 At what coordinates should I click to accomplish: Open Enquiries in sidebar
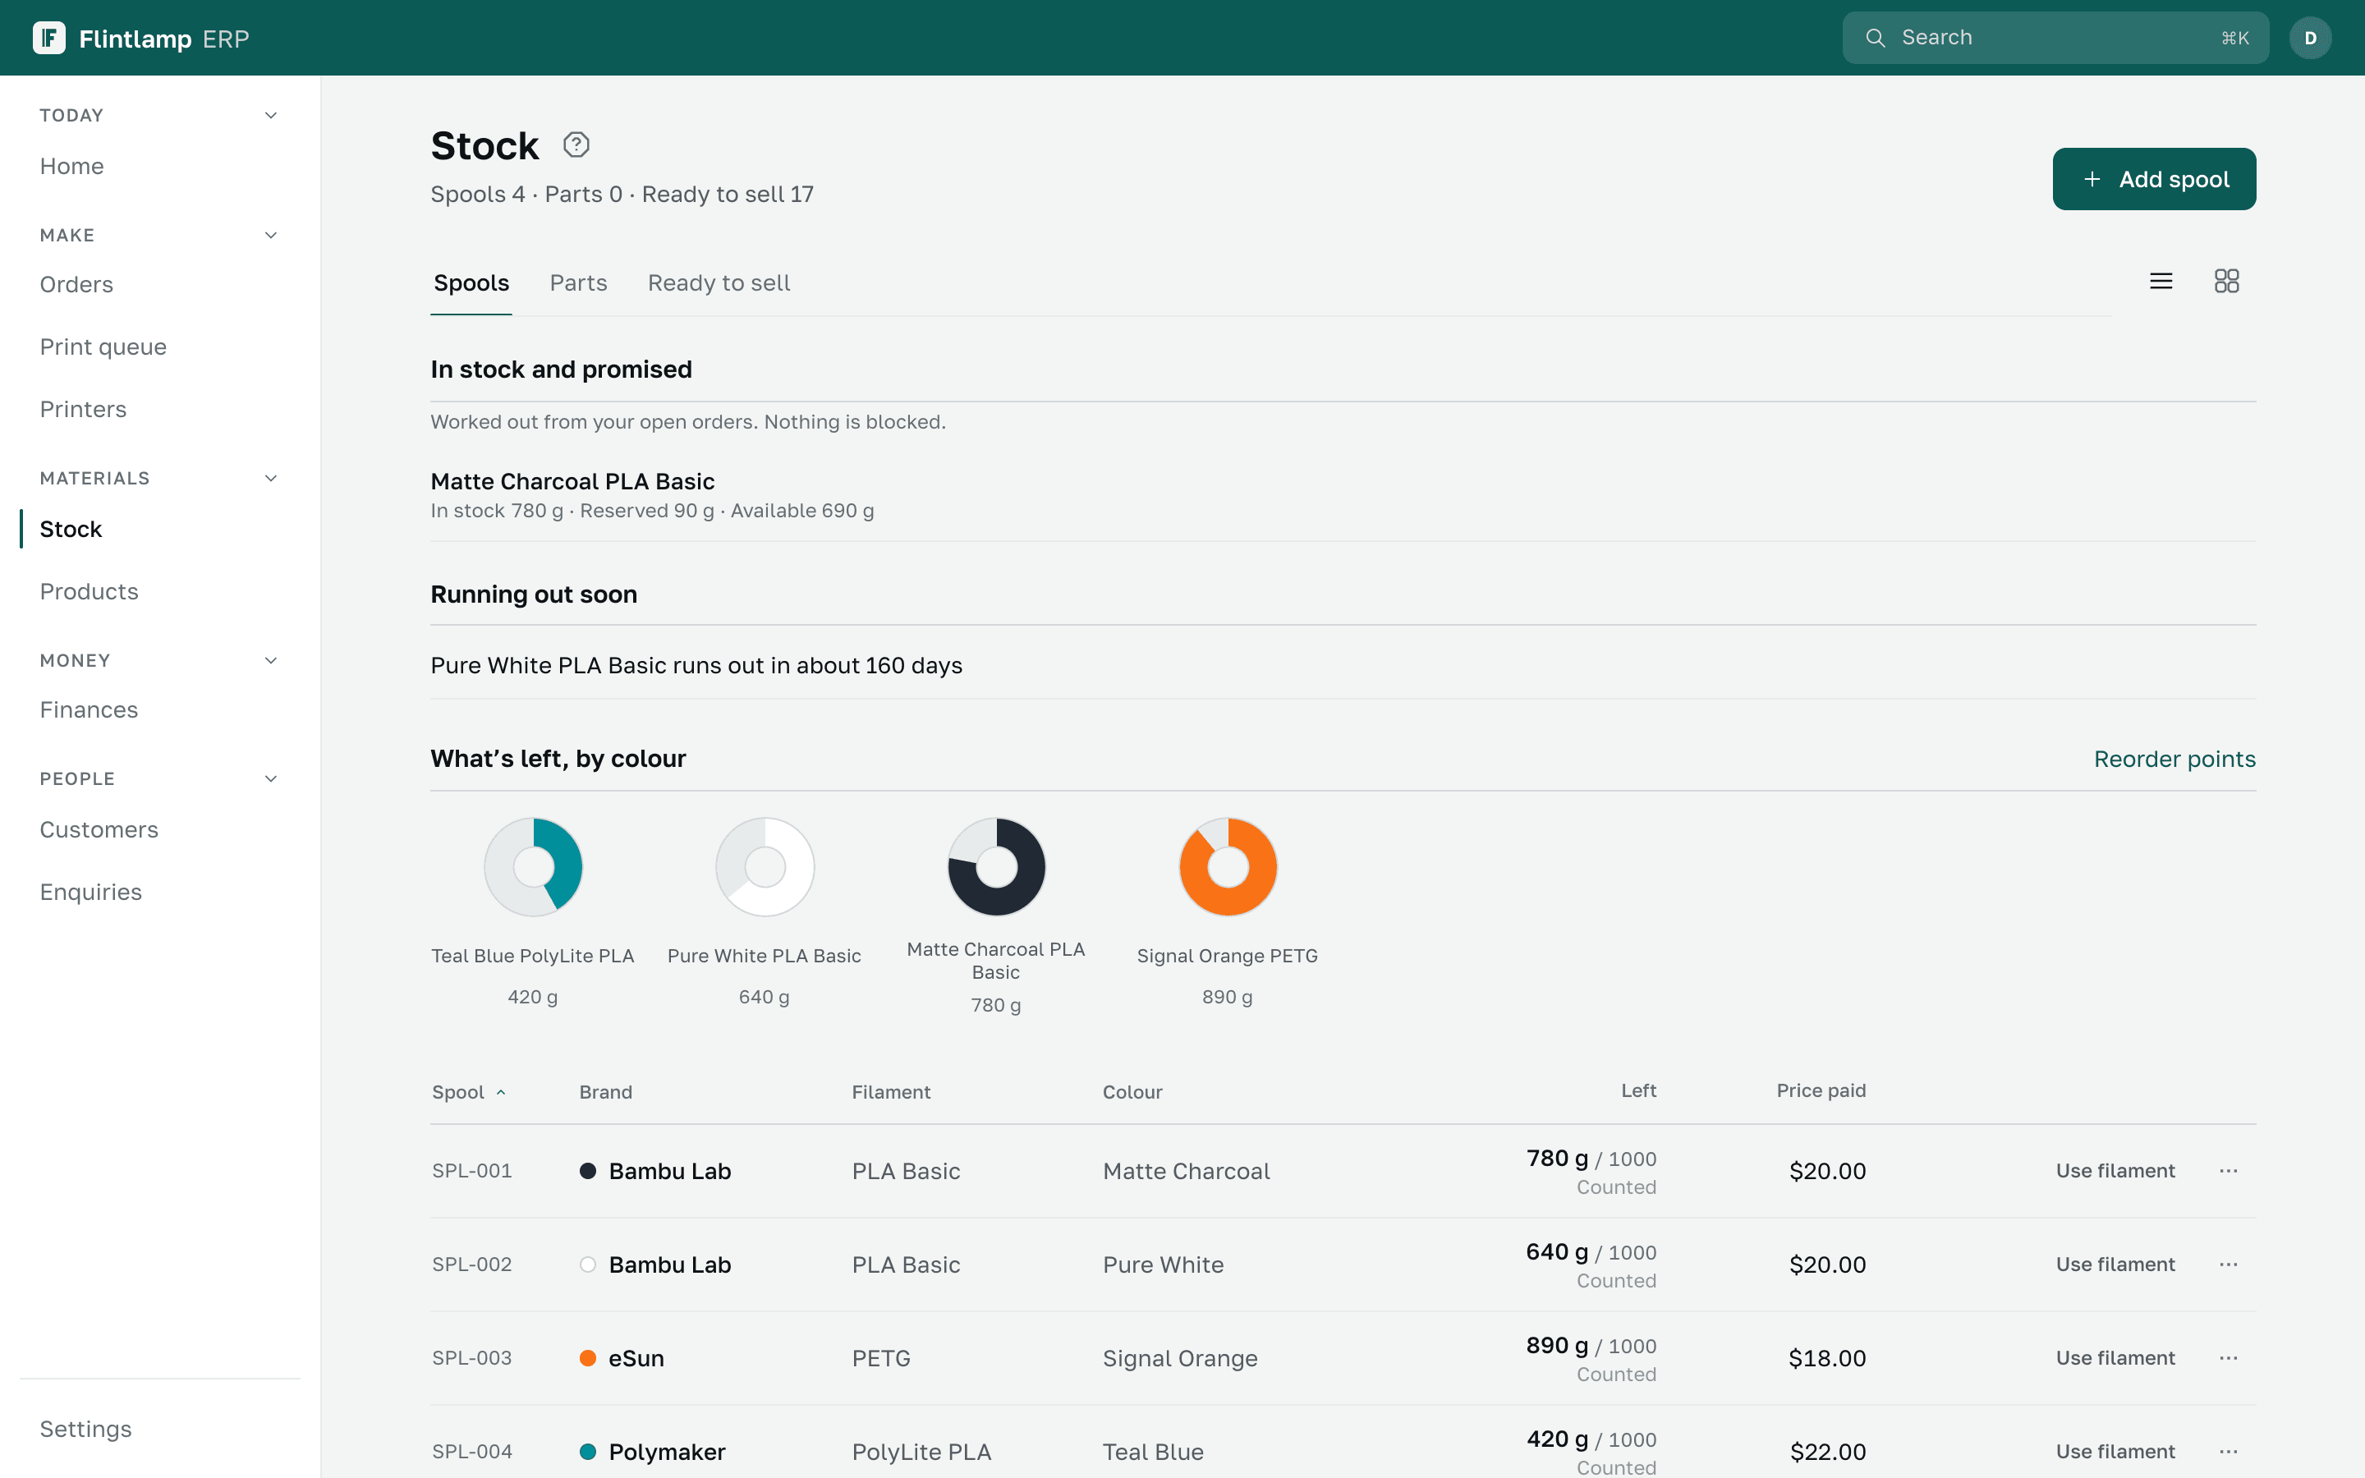point(91,893)
